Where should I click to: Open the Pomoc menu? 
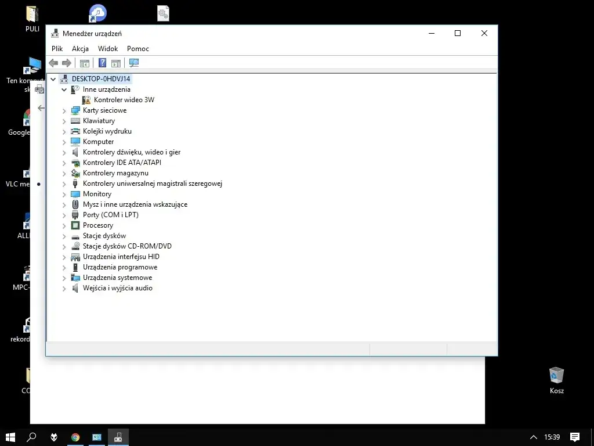coord(138,49)
